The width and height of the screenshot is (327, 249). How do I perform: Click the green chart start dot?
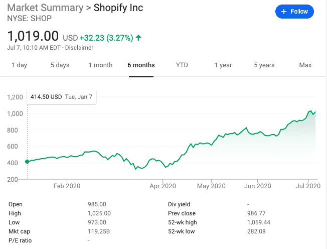(27, 162)
